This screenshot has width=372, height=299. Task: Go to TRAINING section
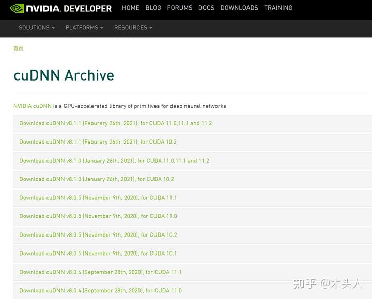(x=278, y=8)
